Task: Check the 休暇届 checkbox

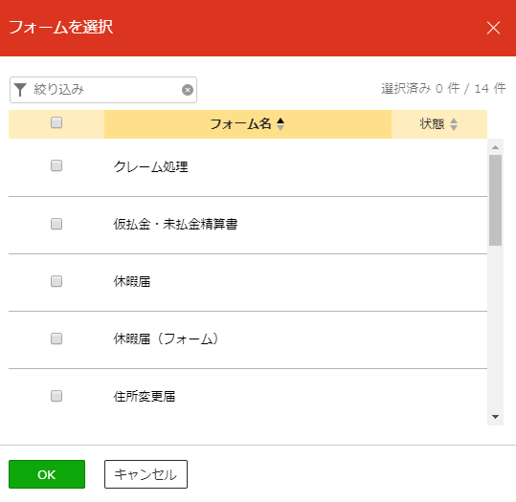Action: click(x=56, y=281)
